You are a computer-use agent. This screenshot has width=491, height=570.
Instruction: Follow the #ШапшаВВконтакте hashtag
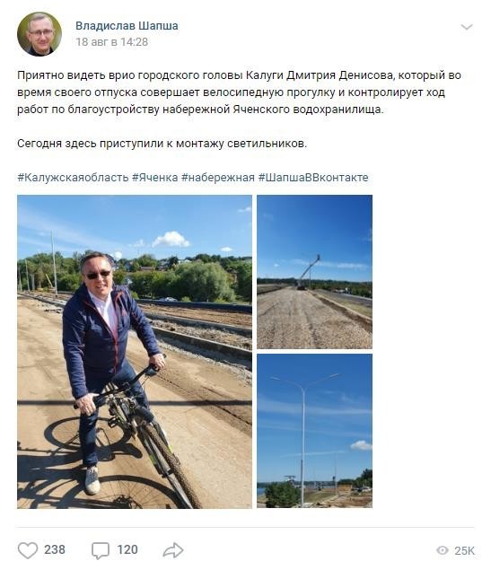[x=313, y=178]
